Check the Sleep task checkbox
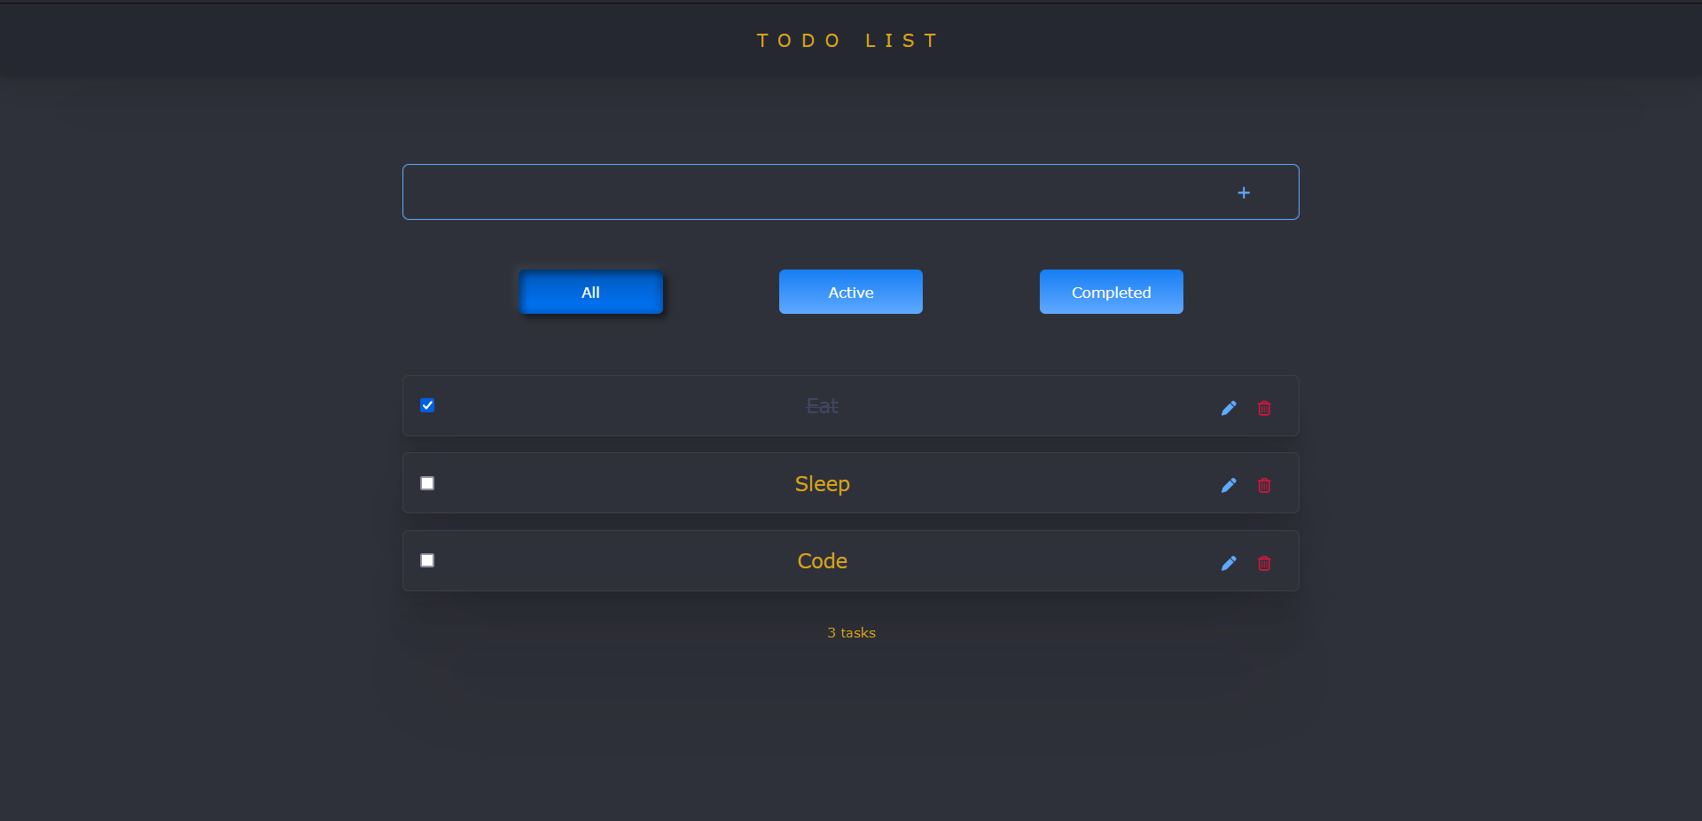The width and height of the screenshot is (1702, 821). pos(427,483)
